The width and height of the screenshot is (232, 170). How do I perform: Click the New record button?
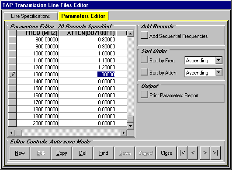20,153
